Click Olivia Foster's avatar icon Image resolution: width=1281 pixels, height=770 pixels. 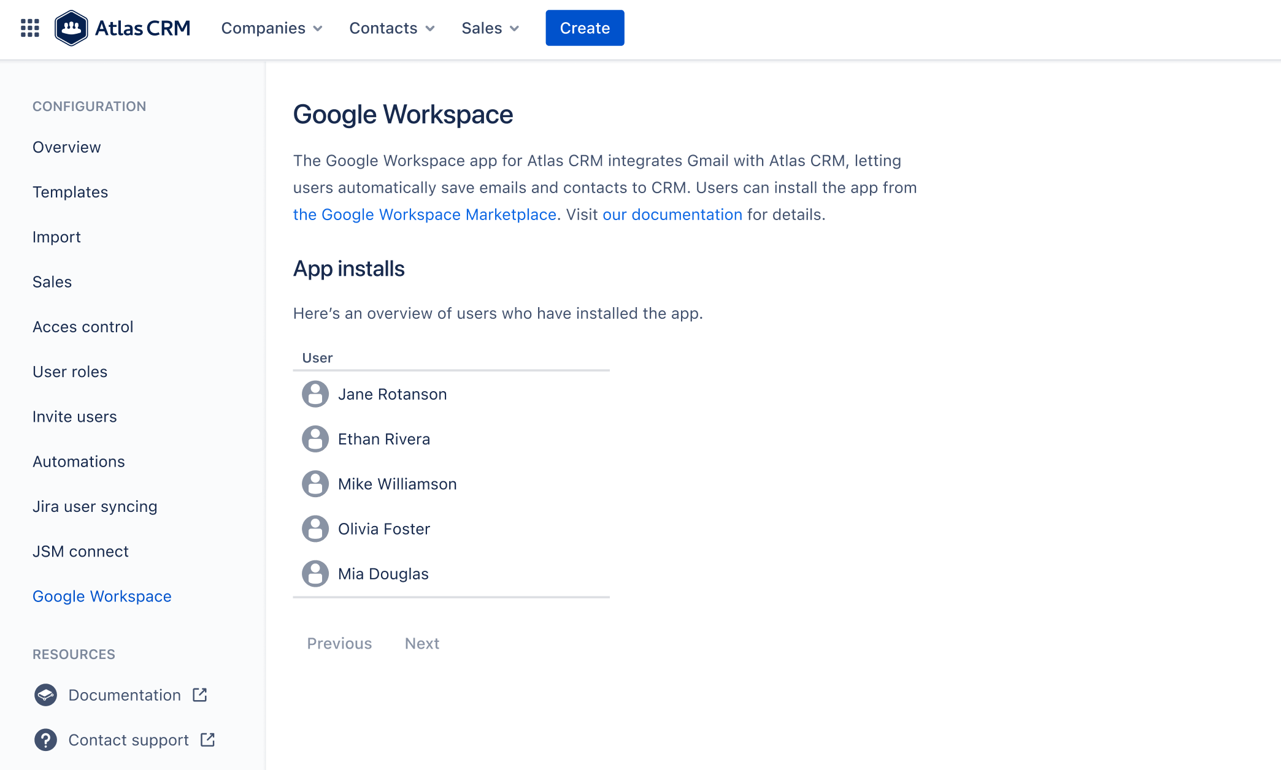[x=315, y=529]
